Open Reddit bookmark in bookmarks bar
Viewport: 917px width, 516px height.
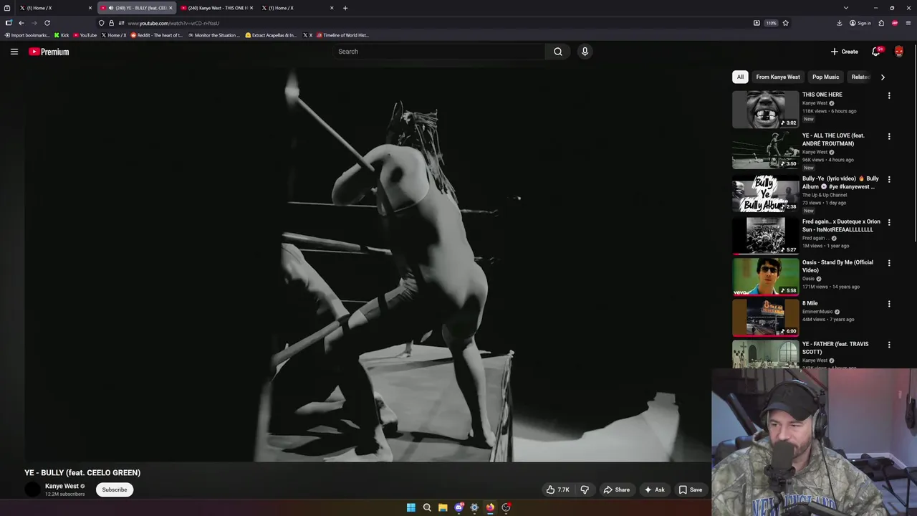click(x=157, y=35)
